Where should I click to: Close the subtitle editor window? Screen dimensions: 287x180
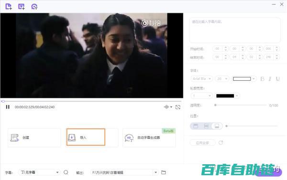click(282, 4)
